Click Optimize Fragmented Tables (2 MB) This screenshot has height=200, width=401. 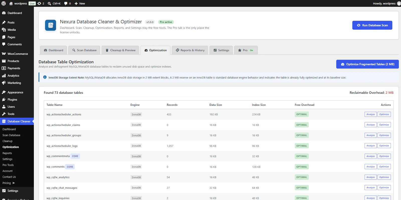(x=367, y=64)
